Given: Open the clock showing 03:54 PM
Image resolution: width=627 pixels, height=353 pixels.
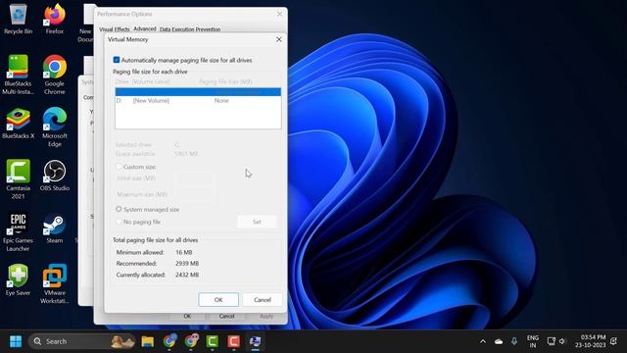Looking at the screenshot, I should tap(590, 341).
